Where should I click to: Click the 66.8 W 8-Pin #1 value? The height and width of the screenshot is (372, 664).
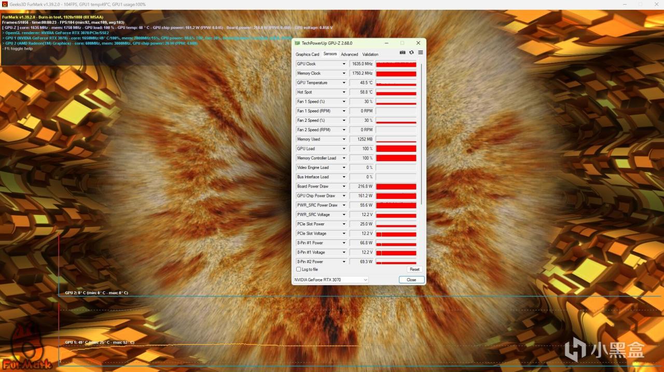tap(362, 243)
